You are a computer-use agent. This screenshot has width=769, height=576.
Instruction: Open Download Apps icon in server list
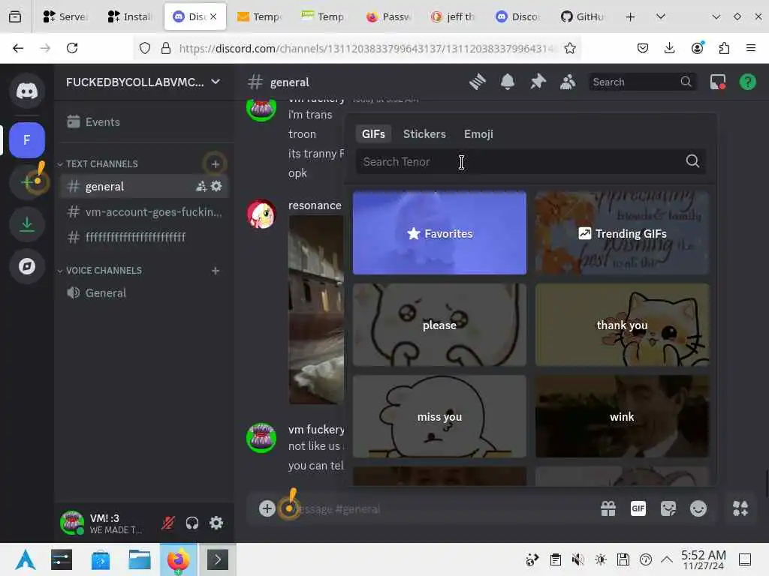coord(27,224)
